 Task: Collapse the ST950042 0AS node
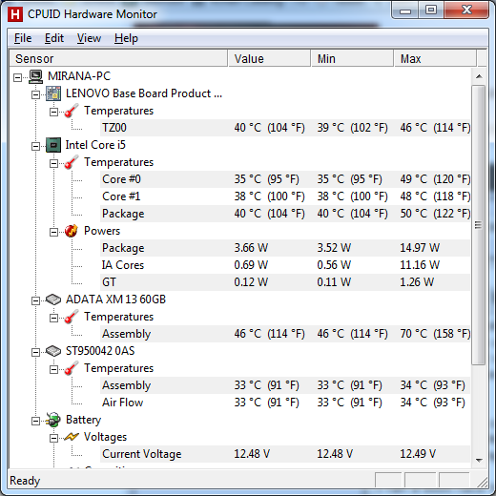(x=35, y=352)
